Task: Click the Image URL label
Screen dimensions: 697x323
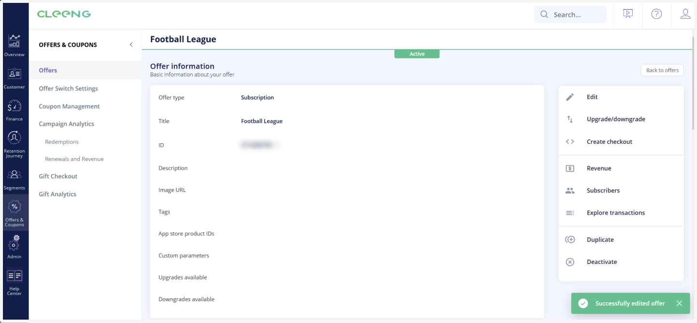Action: coord(172,190)
